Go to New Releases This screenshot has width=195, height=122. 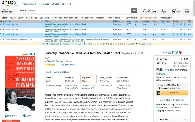[31, 18]
